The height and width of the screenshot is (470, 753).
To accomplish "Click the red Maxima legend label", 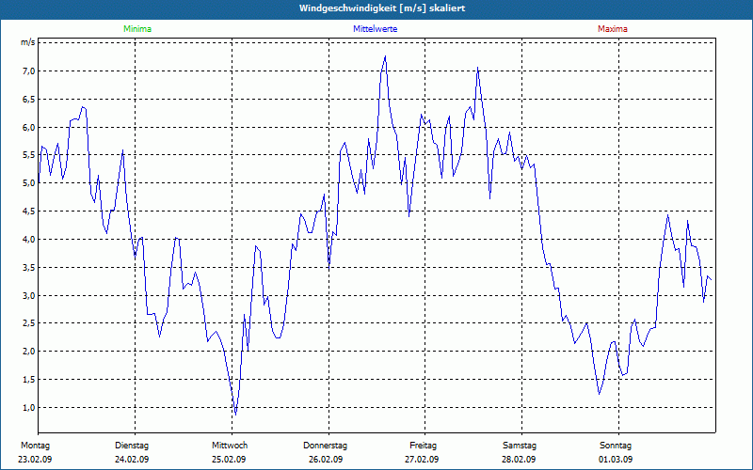I will pyautogui.click(x=613, y=29).
